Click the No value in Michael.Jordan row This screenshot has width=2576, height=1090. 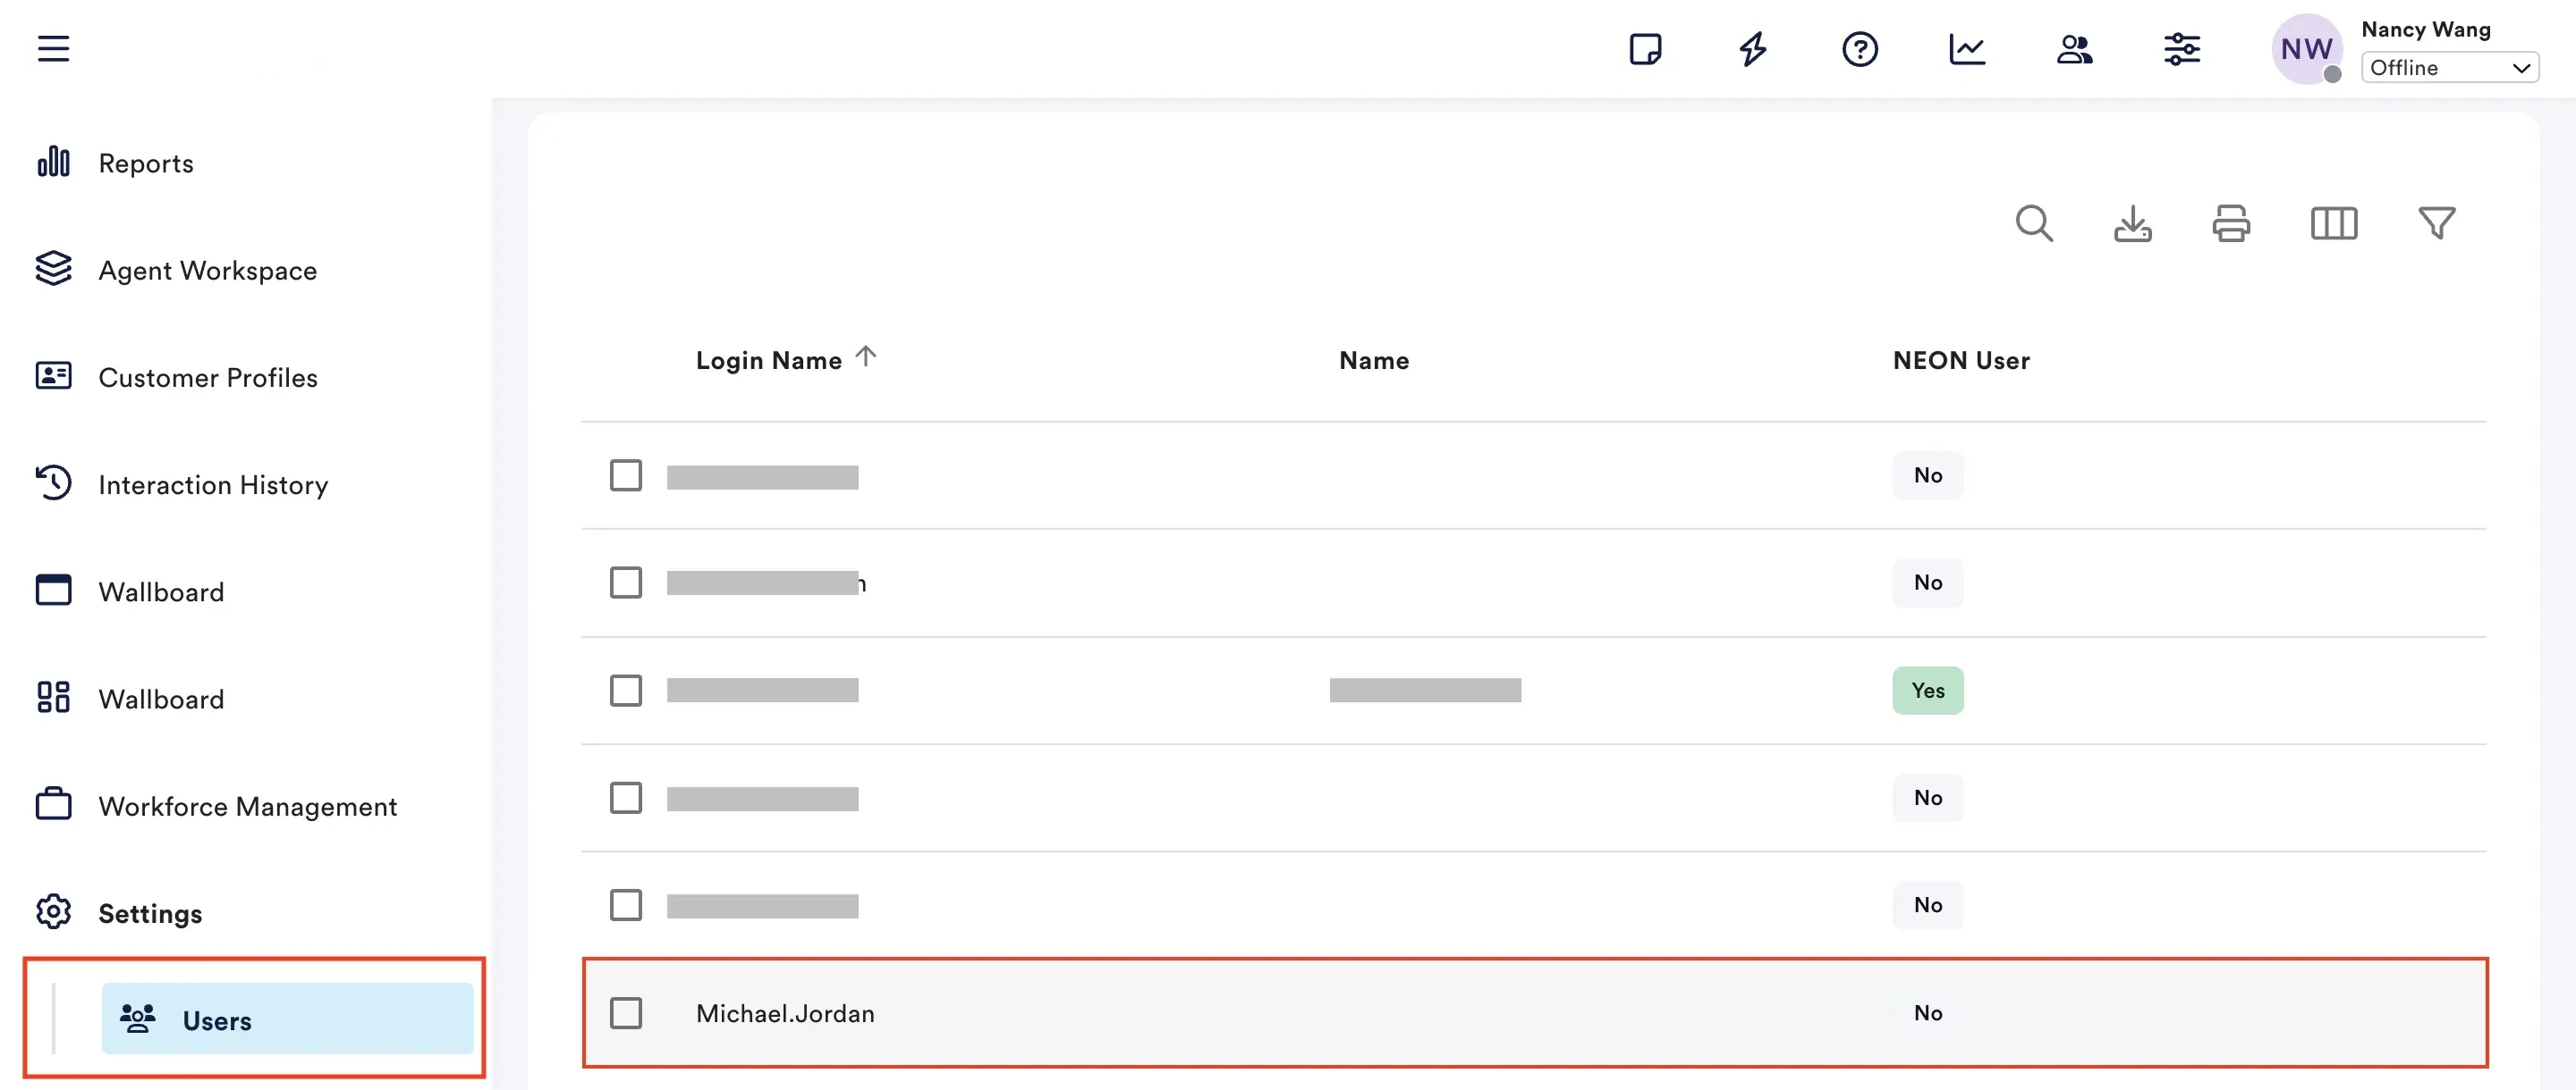tap(1927, 1012)
